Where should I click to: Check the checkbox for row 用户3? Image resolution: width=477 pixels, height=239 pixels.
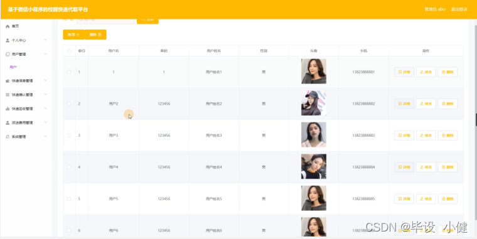pyautogui.click(x=69, y=135)
